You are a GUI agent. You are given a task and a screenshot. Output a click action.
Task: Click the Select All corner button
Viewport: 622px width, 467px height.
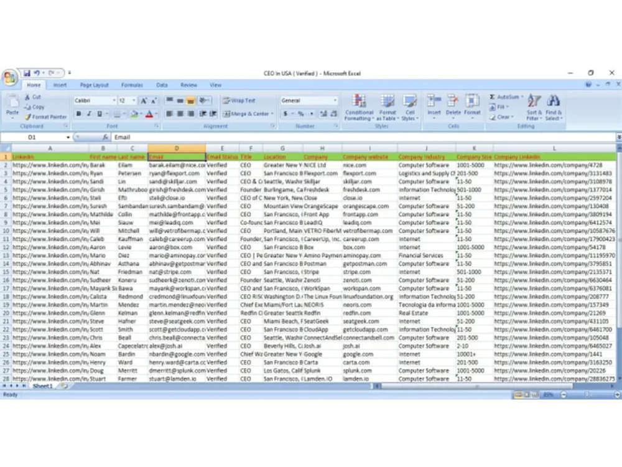(6, 148)
